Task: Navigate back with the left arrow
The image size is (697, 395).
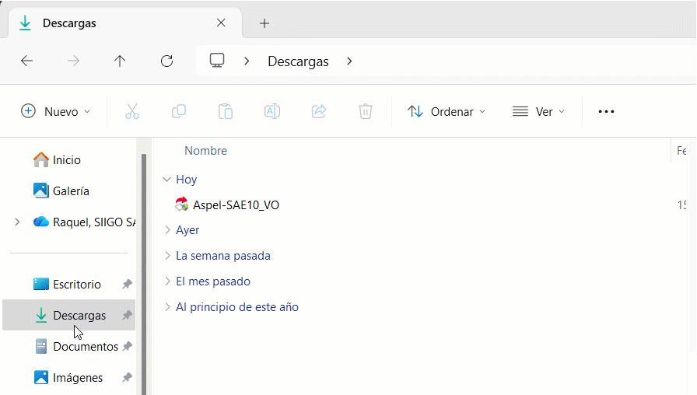Action: pos(27,61)
